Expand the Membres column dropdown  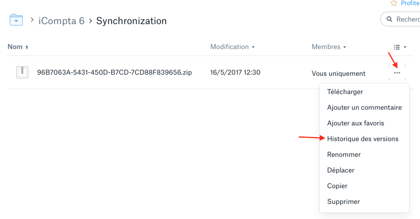(345, 47)
